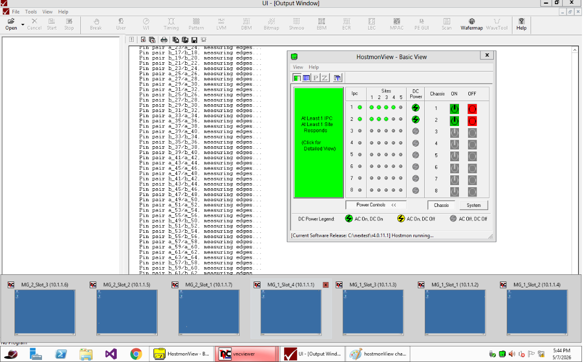This screenshot has width=583, height=362.
Task: Switch to HostmonView taskbar button
Action: (x=182, y=354)
